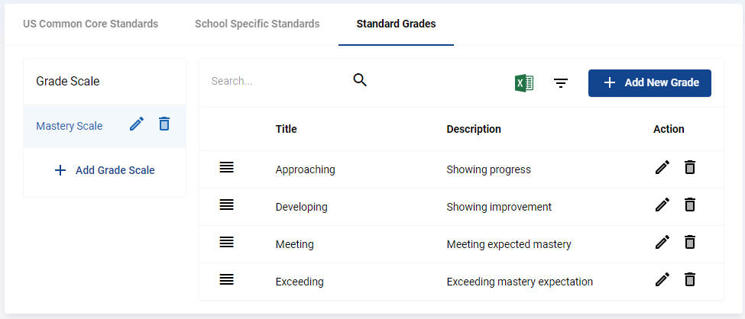Delete the Approaching grade row

click(x=690, y=167)
